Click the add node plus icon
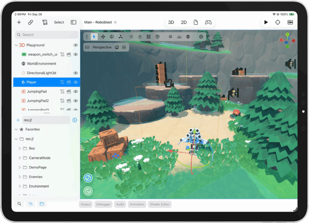309x223 pixels. [x=19, y=22]
